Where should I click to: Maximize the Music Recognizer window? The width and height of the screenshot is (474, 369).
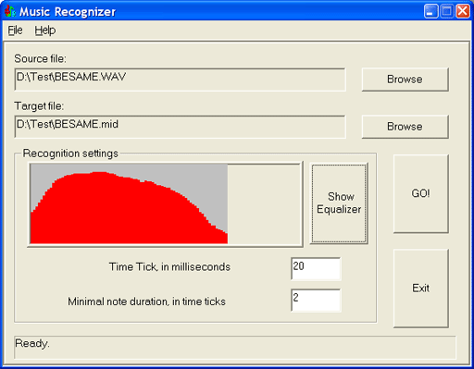pos(446,11)
